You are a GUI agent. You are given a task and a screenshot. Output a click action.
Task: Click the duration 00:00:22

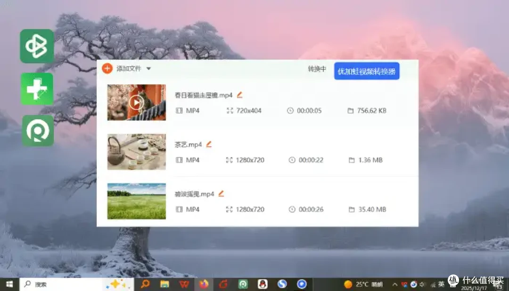click(x=311, y=160)
